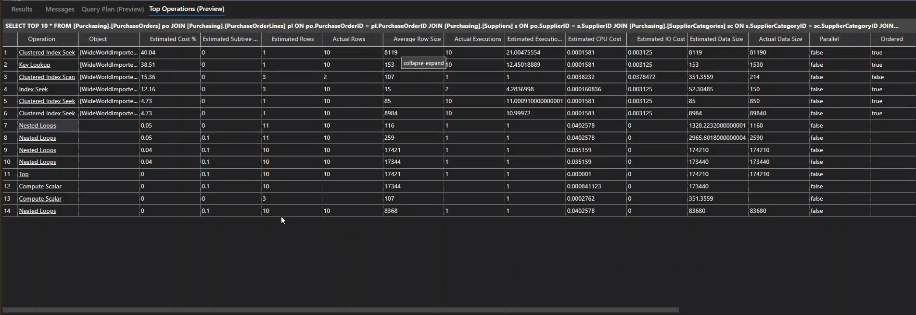Viewport: 916px width, 315px height.
Task: Select the 8368 average row size cell
Action: coord(413,211)
